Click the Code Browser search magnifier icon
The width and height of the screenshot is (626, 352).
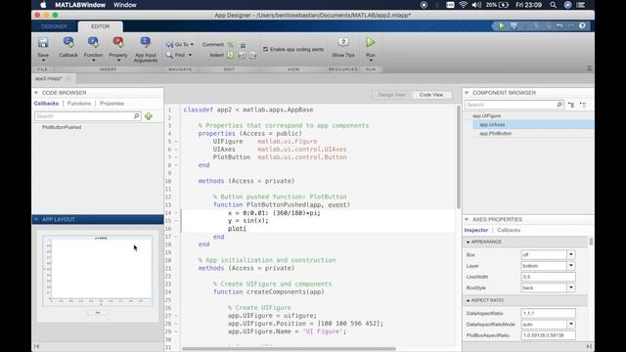137,116
